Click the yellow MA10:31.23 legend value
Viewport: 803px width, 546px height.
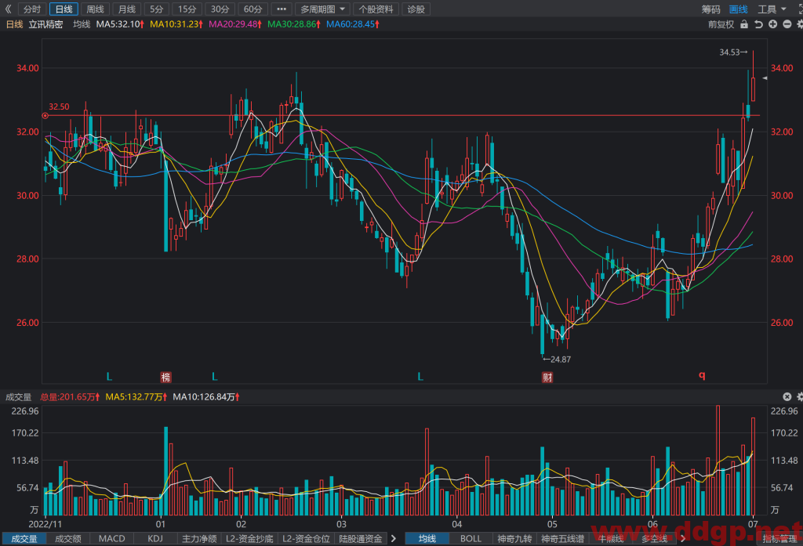(176, 24)
